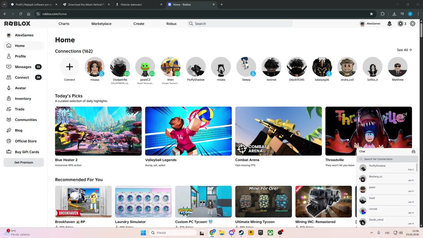Go to browser home page icon
Screen dimensions: 423x238
[29, 14]
